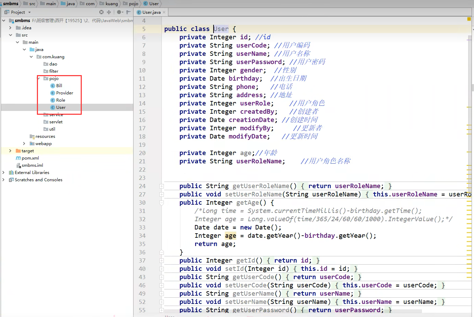This screenshot has width=474, height=317.
Task: Select the User.java editor tab
Action: (151, 12)
